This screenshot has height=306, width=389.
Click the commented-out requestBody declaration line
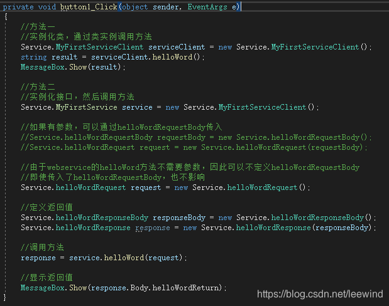[196, 137]
